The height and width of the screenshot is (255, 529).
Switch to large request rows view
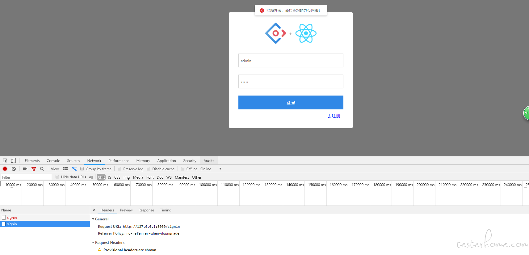[x=65, y=169]
